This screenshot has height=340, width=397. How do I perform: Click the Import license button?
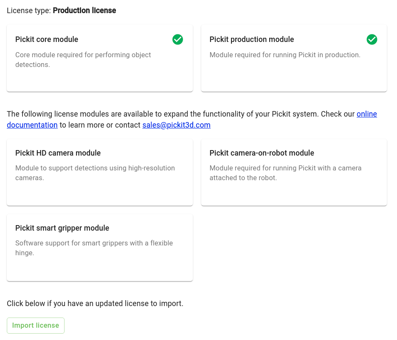36,325
